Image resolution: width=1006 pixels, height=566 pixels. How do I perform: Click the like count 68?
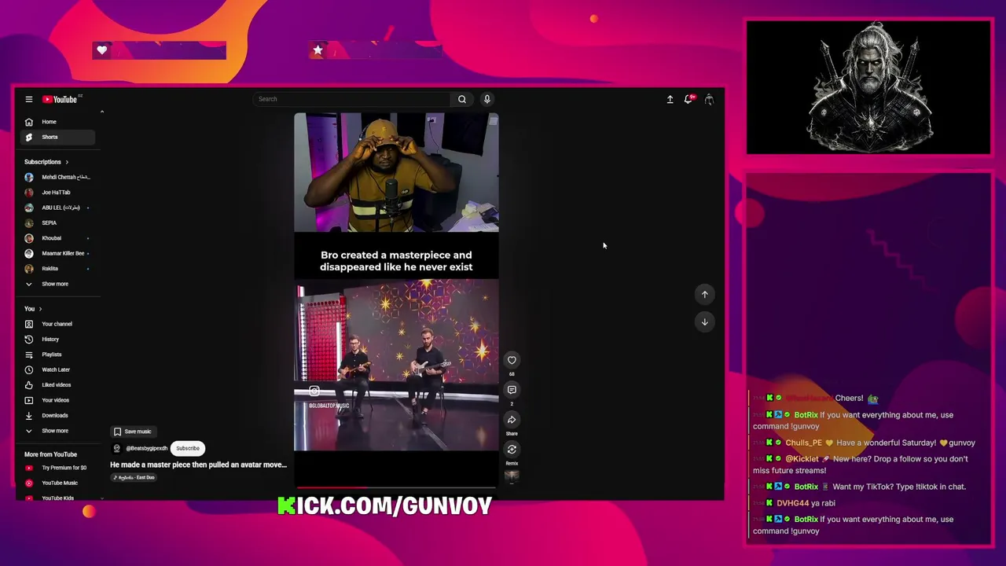[512, 374]
